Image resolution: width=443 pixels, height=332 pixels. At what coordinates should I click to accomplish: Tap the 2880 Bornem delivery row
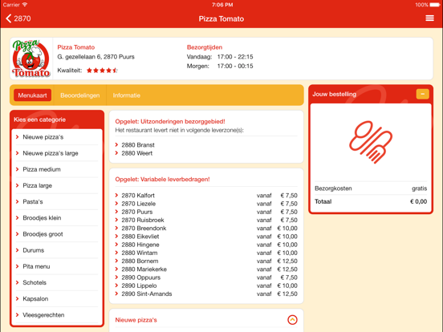206,261
